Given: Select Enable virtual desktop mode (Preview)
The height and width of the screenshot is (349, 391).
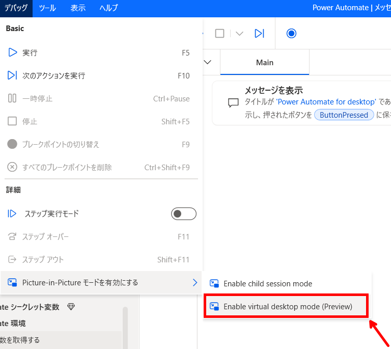Looking at the screenshot, I should pos(288,307).
